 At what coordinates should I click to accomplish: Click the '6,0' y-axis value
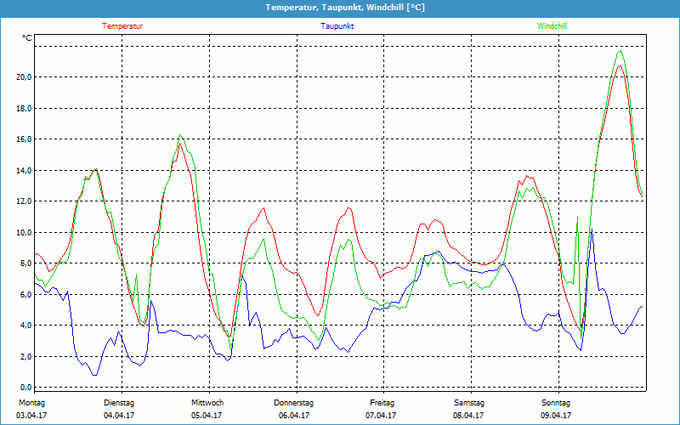25,294
